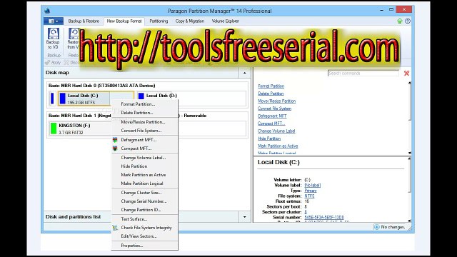Focus the Search commands input field

click(x=363, y=73)
